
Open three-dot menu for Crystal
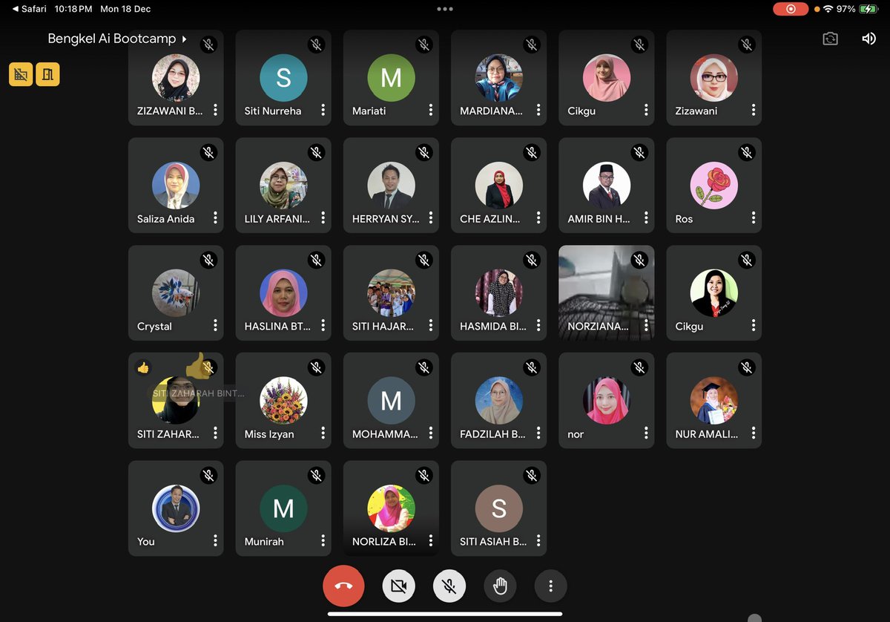(216, 326)
